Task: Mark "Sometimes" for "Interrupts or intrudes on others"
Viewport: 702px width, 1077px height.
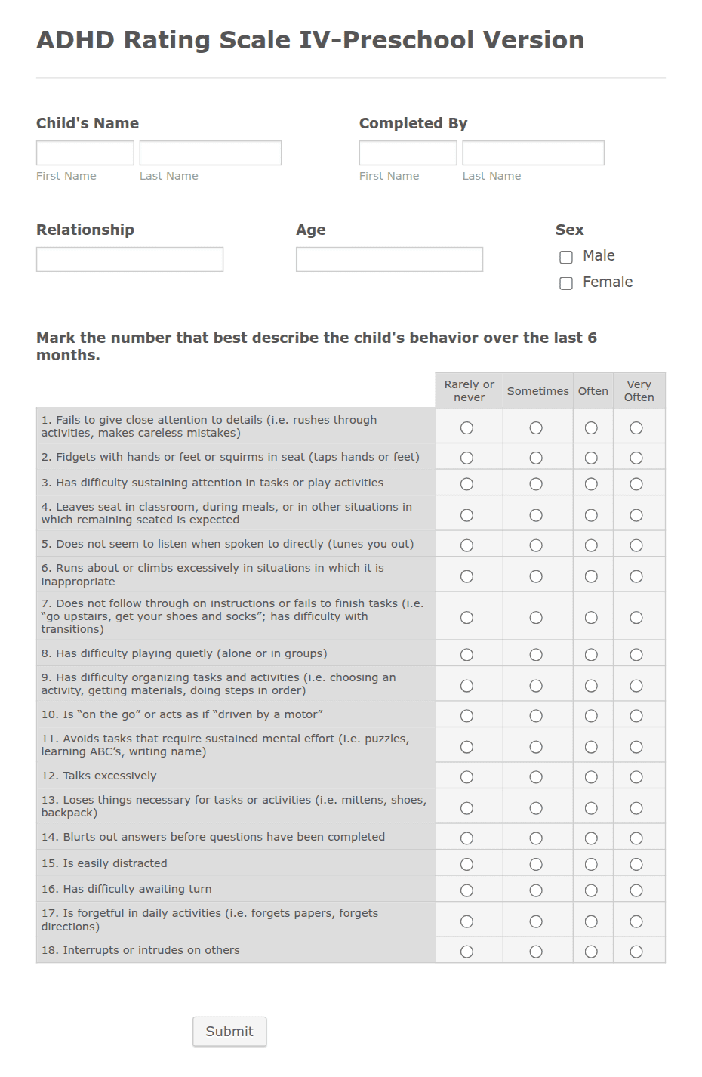Action: coord(537,951)
